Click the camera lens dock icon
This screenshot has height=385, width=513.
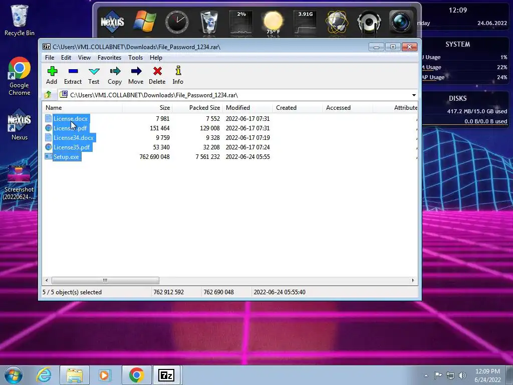pos(401,22)
